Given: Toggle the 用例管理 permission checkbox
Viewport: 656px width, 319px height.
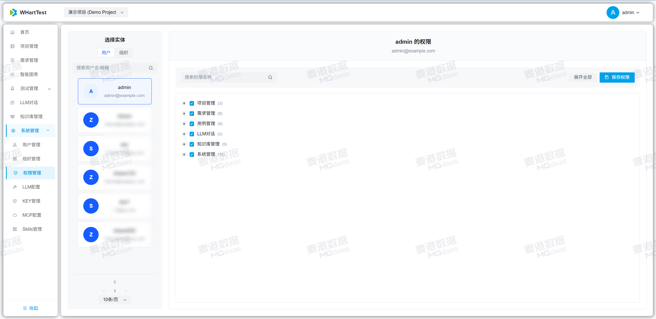Looking at the screenshot, I should [192, 124].
